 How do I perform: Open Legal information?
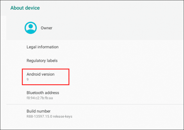[42, 47]
